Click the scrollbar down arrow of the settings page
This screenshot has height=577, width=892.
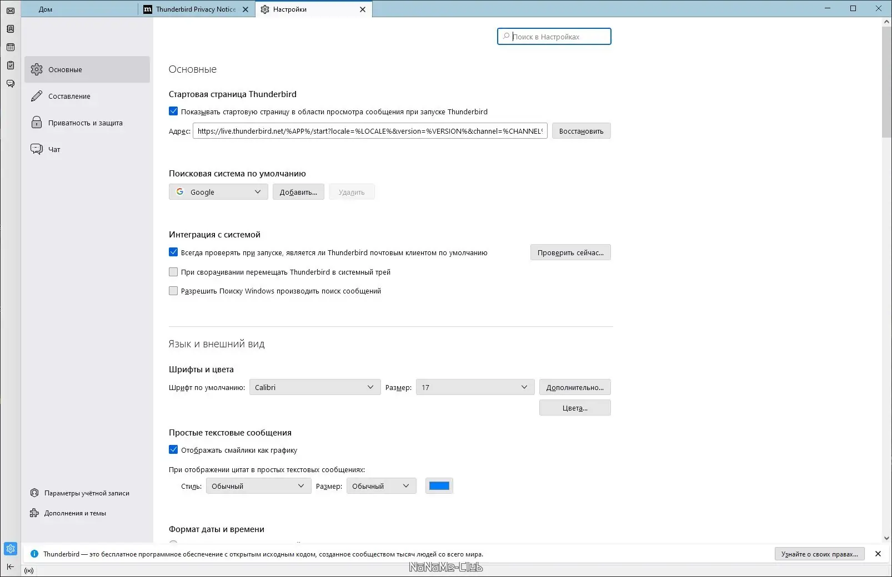[886, 538]
